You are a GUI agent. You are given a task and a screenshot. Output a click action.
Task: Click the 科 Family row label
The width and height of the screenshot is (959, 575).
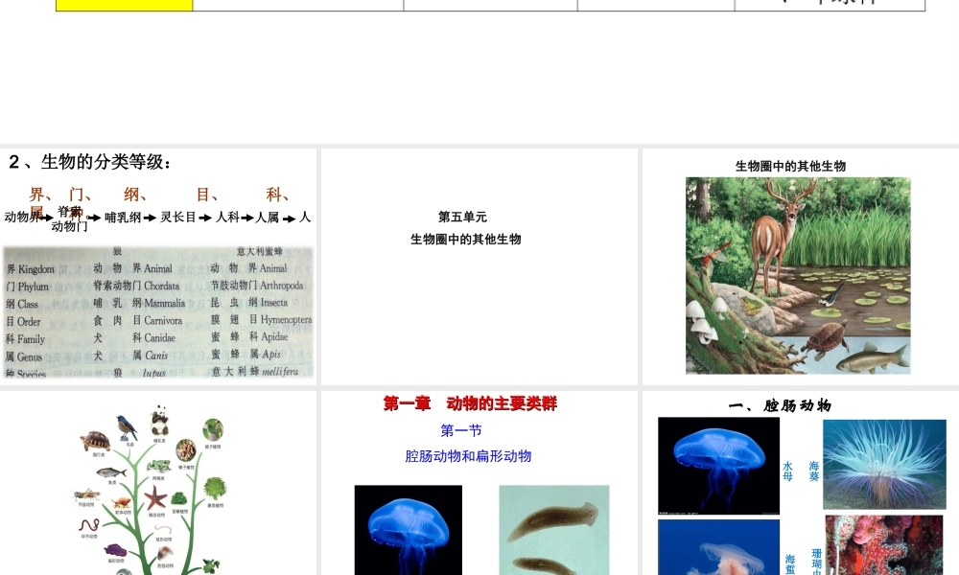point(25,339)
